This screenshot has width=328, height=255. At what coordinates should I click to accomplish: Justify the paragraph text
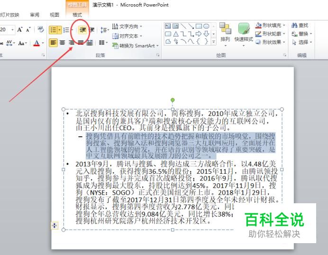[81, 43]
